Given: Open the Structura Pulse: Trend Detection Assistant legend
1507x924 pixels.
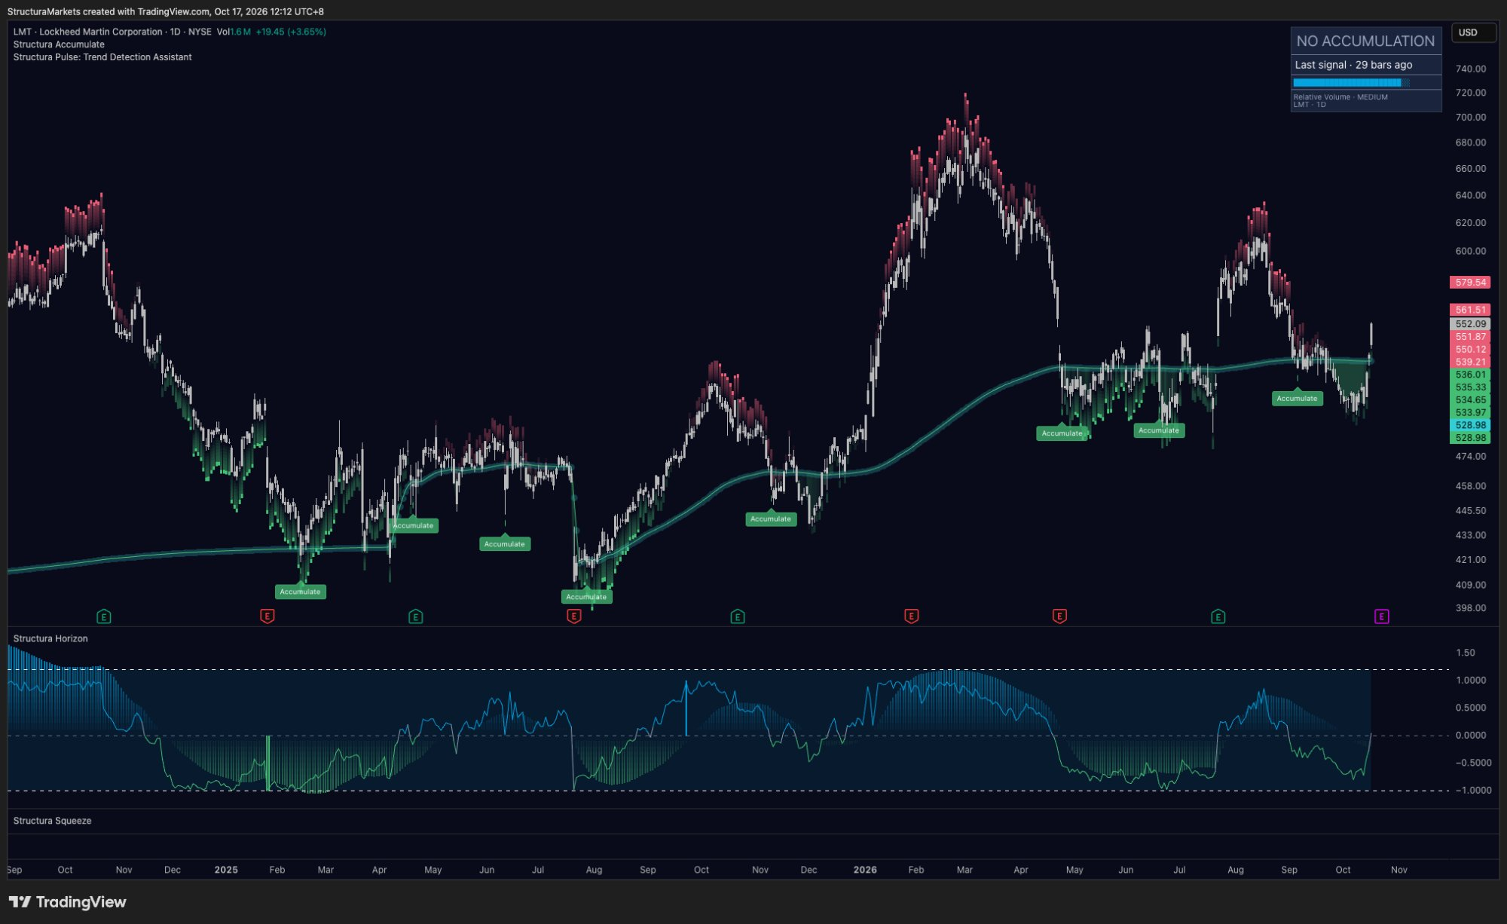Looking at the screenshot, I should pos(102,57).
